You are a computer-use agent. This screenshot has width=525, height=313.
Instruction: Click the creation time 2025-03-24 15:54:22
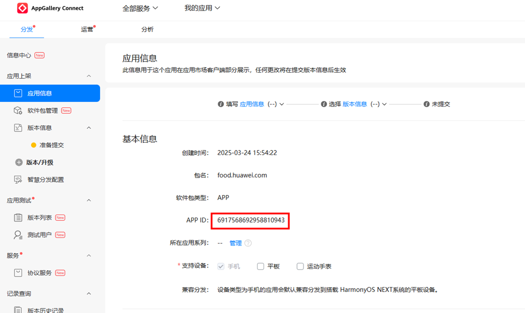point(247,152)
